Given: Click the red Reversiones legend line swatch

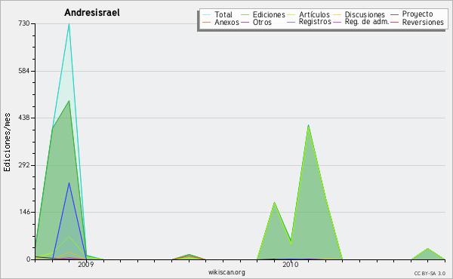Looking at the screenshot, I should (394, 22).
